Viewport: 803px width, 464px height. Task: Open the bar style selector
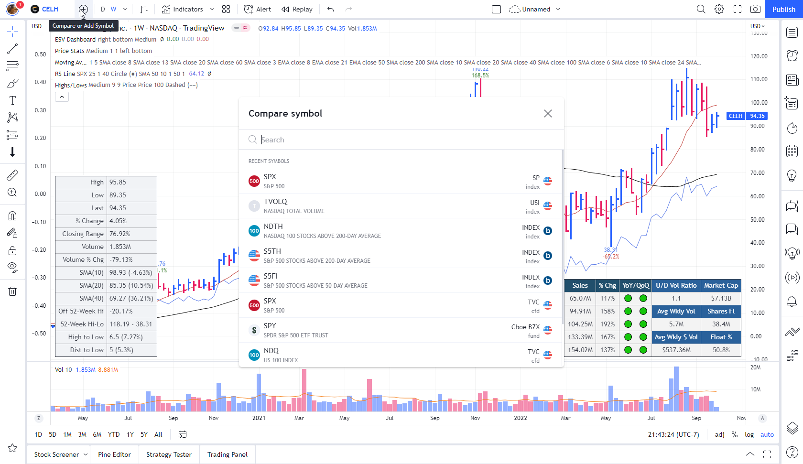point(144,9)
